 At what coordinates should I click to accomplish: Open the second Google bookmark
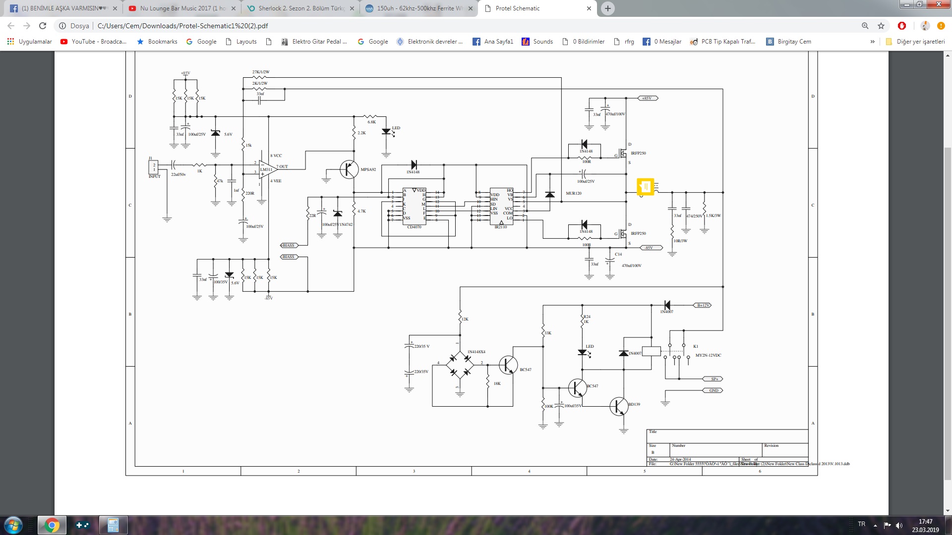click(x=373, y=42)
